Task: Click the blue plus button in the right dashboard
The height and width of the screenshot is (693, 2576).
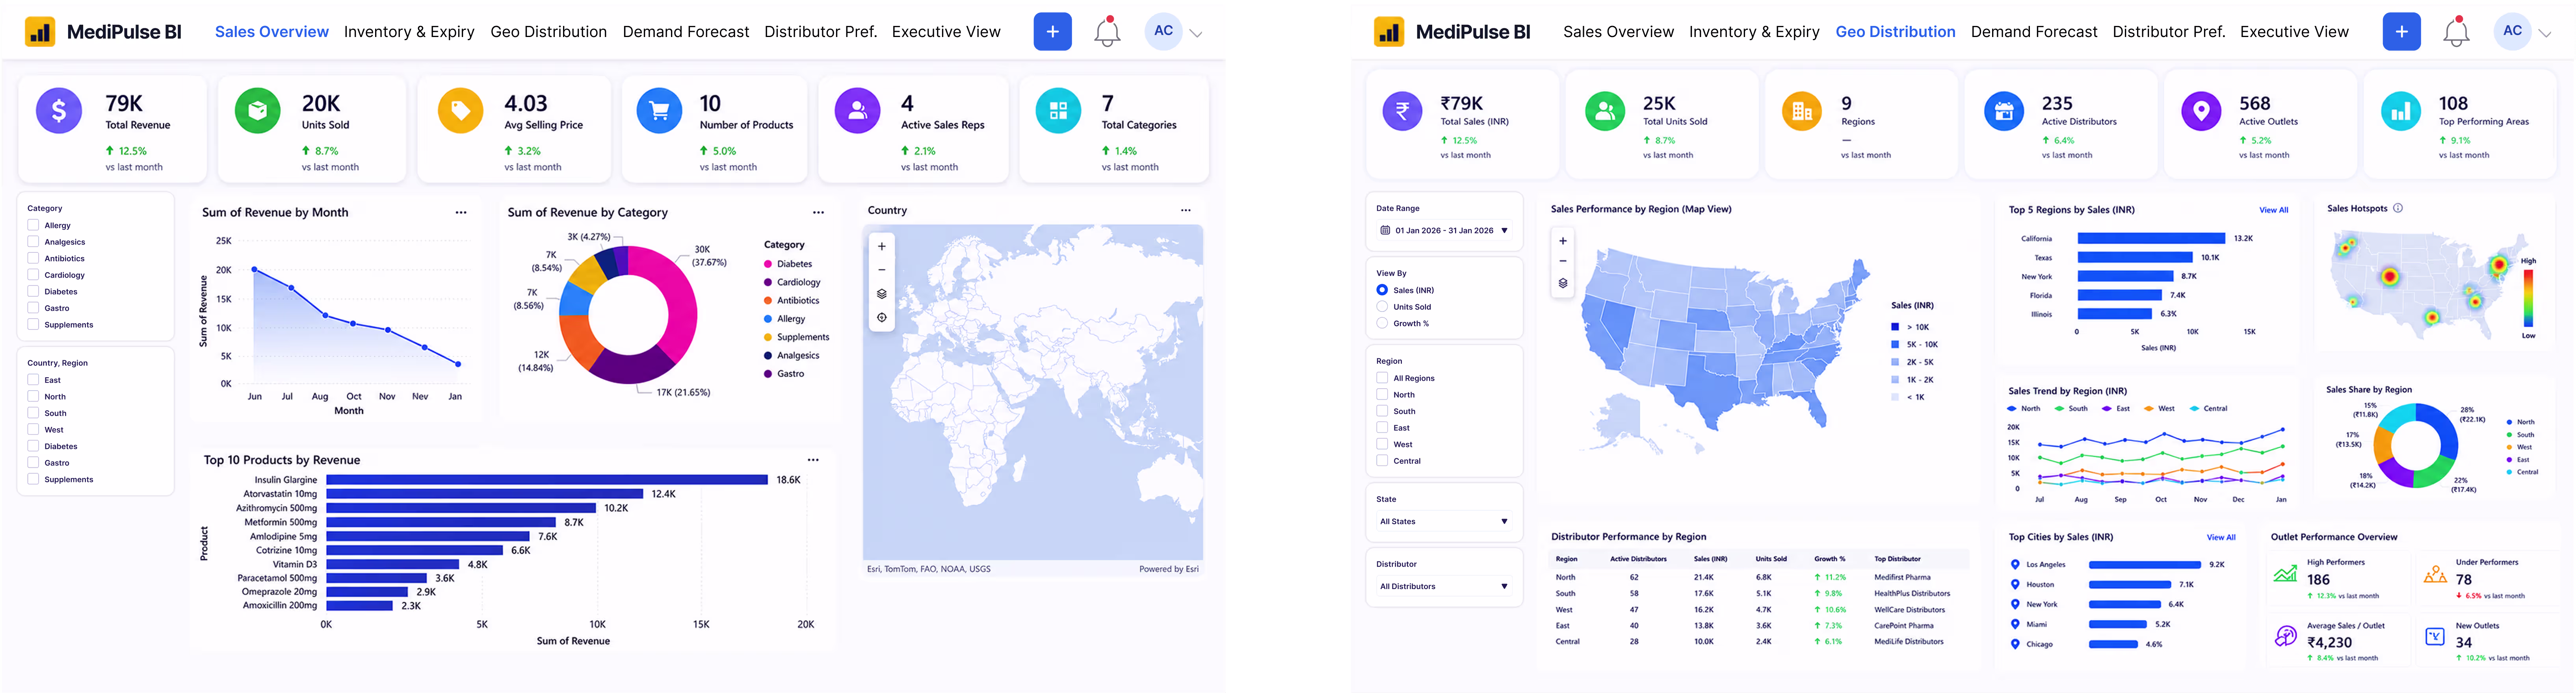Action: (2401, 32)
